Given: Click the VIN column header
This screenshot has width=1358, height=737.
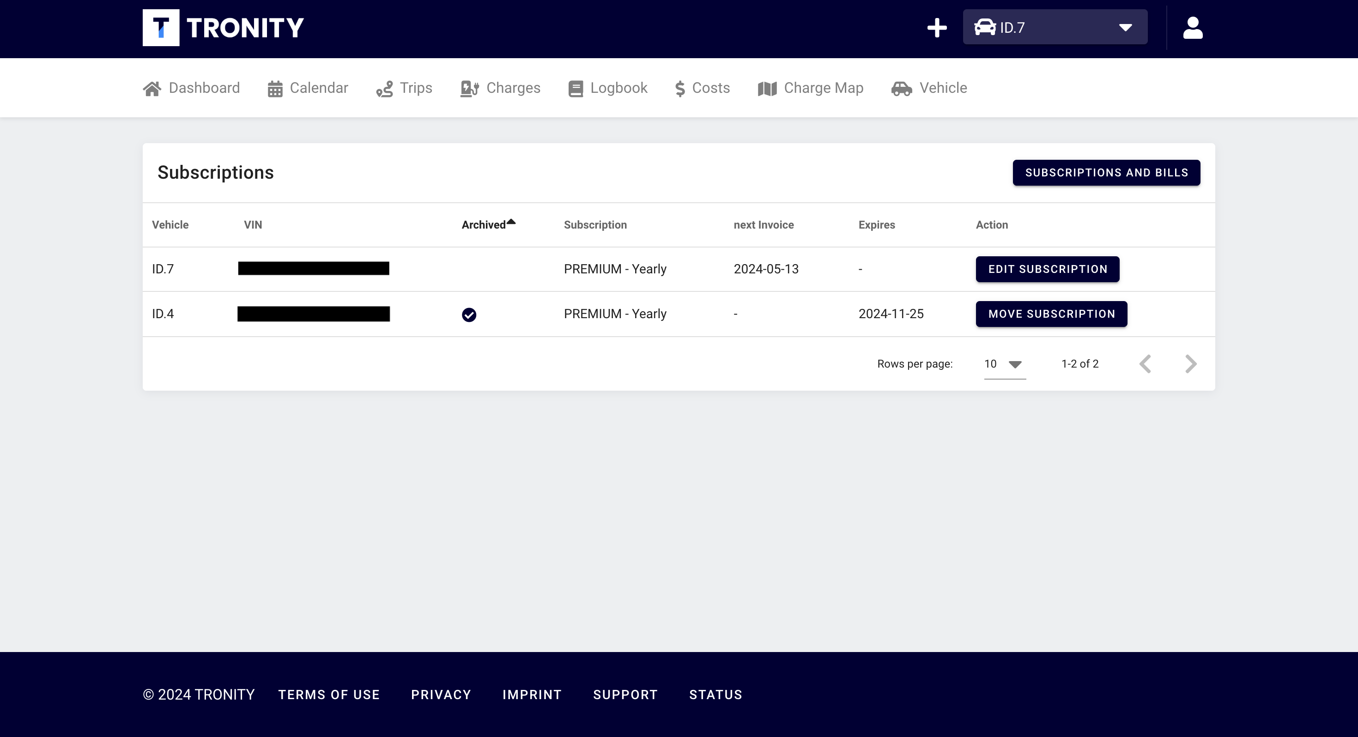Looking at the screenshot, I should [x=253, y=225].
